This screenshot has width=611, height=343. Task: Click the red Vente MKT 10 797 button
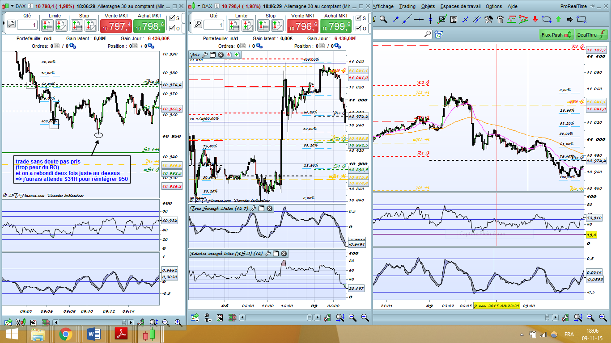pos(115,26)
